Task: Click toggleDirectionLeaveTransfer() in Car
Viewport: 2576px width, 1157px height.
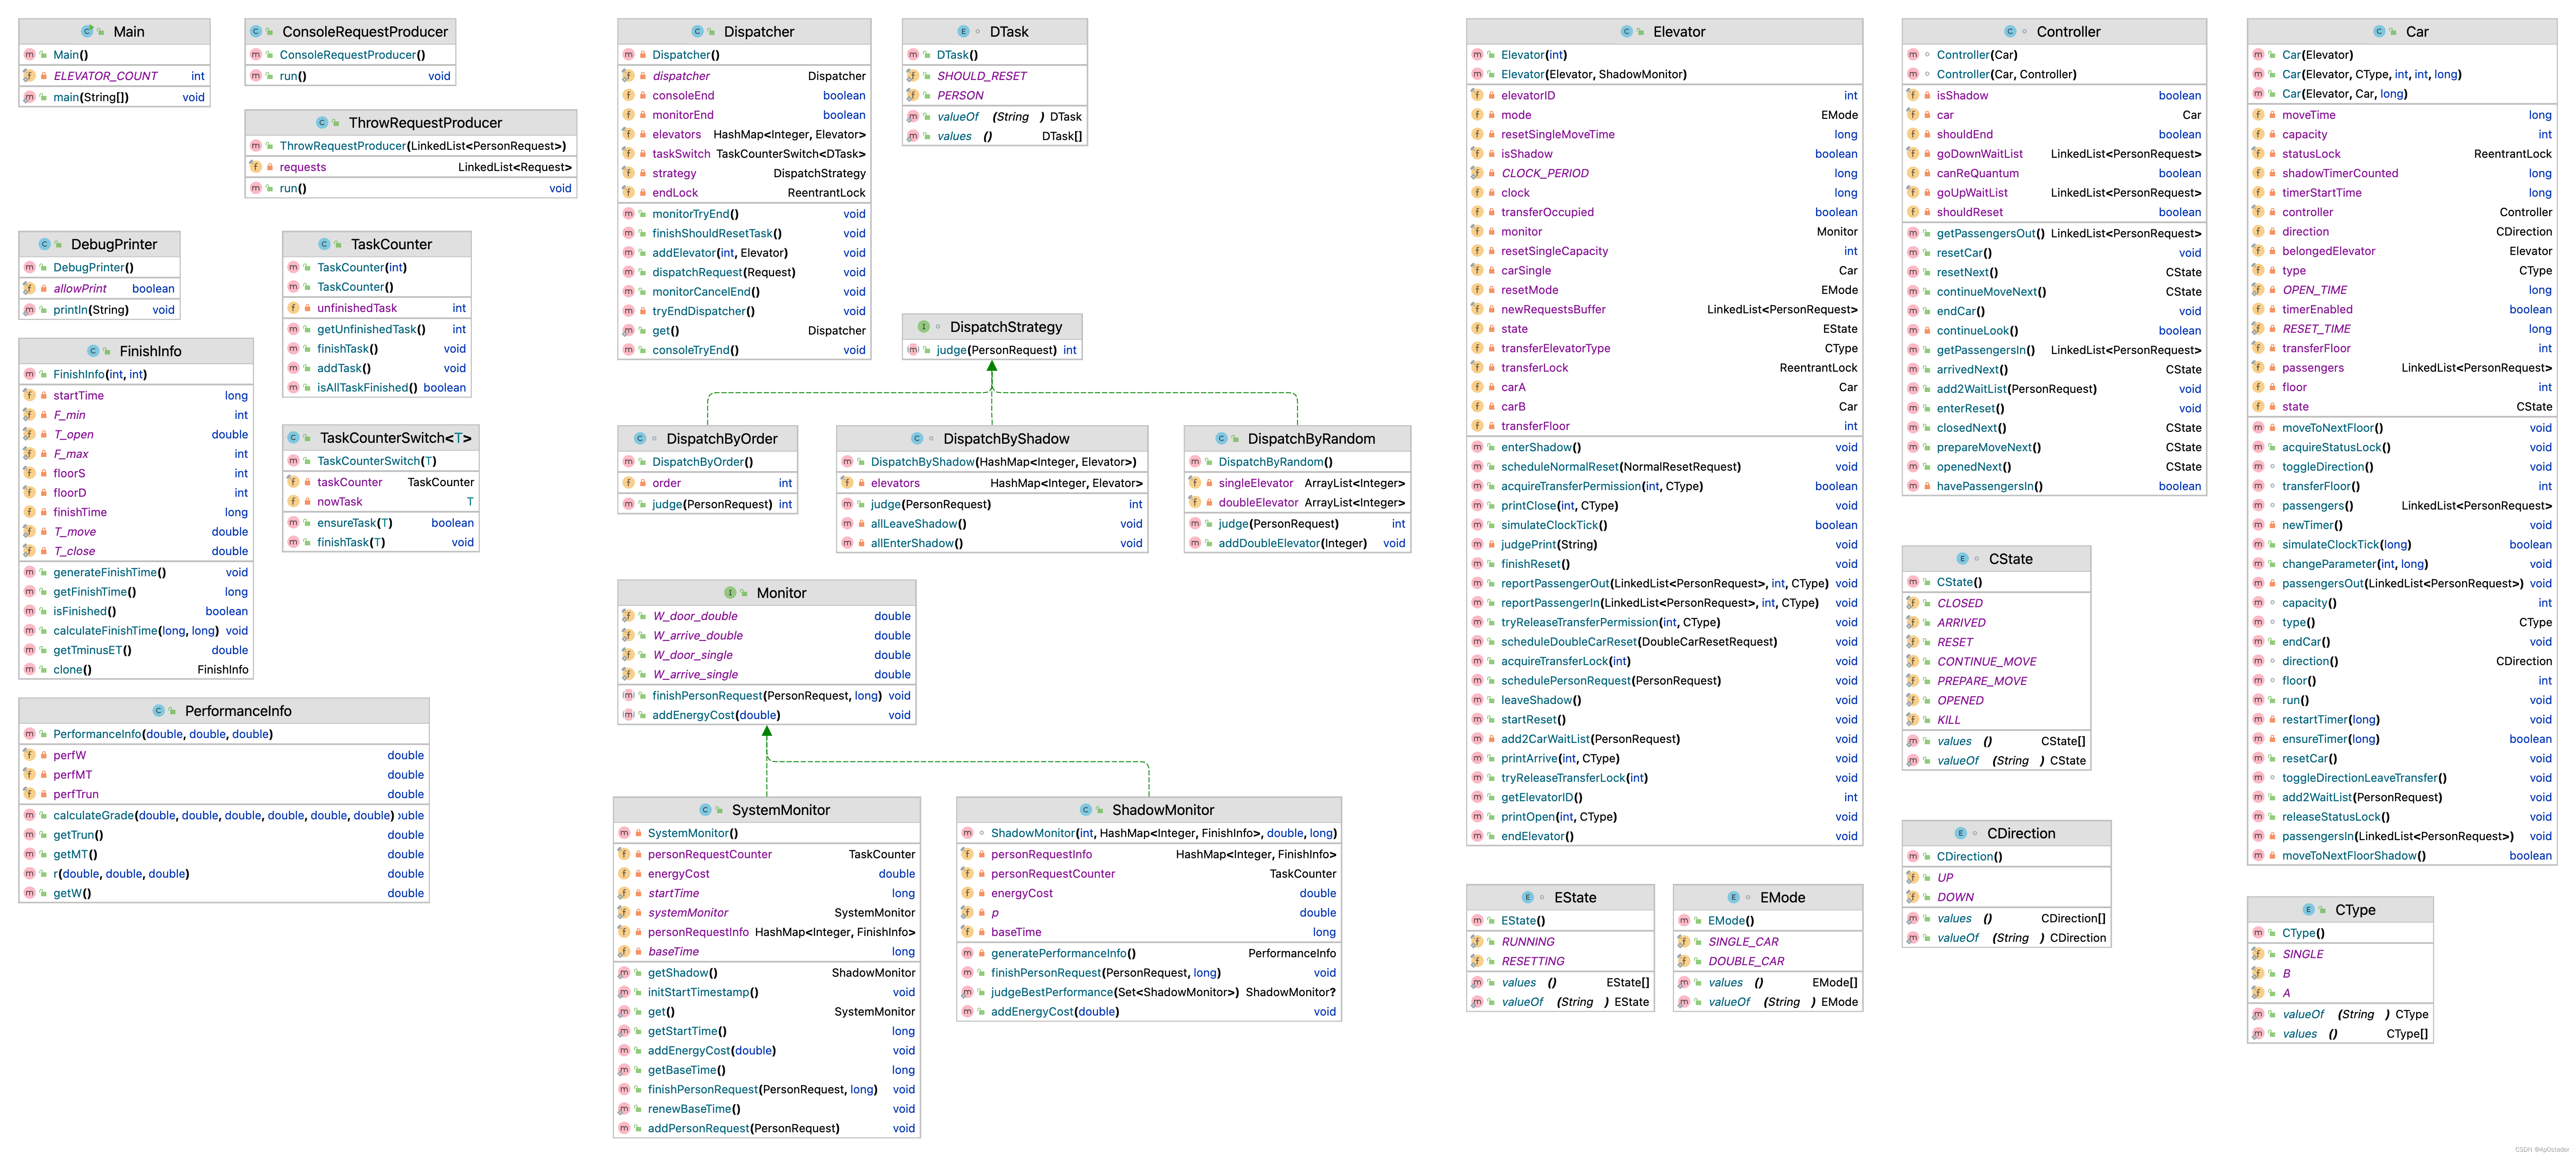Action: click(2402, 778)
